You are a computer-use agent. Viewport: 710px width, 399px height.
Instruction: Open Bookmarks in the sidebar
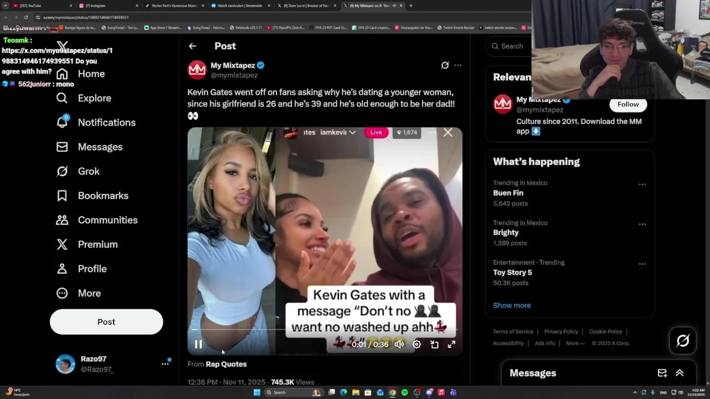93,196
